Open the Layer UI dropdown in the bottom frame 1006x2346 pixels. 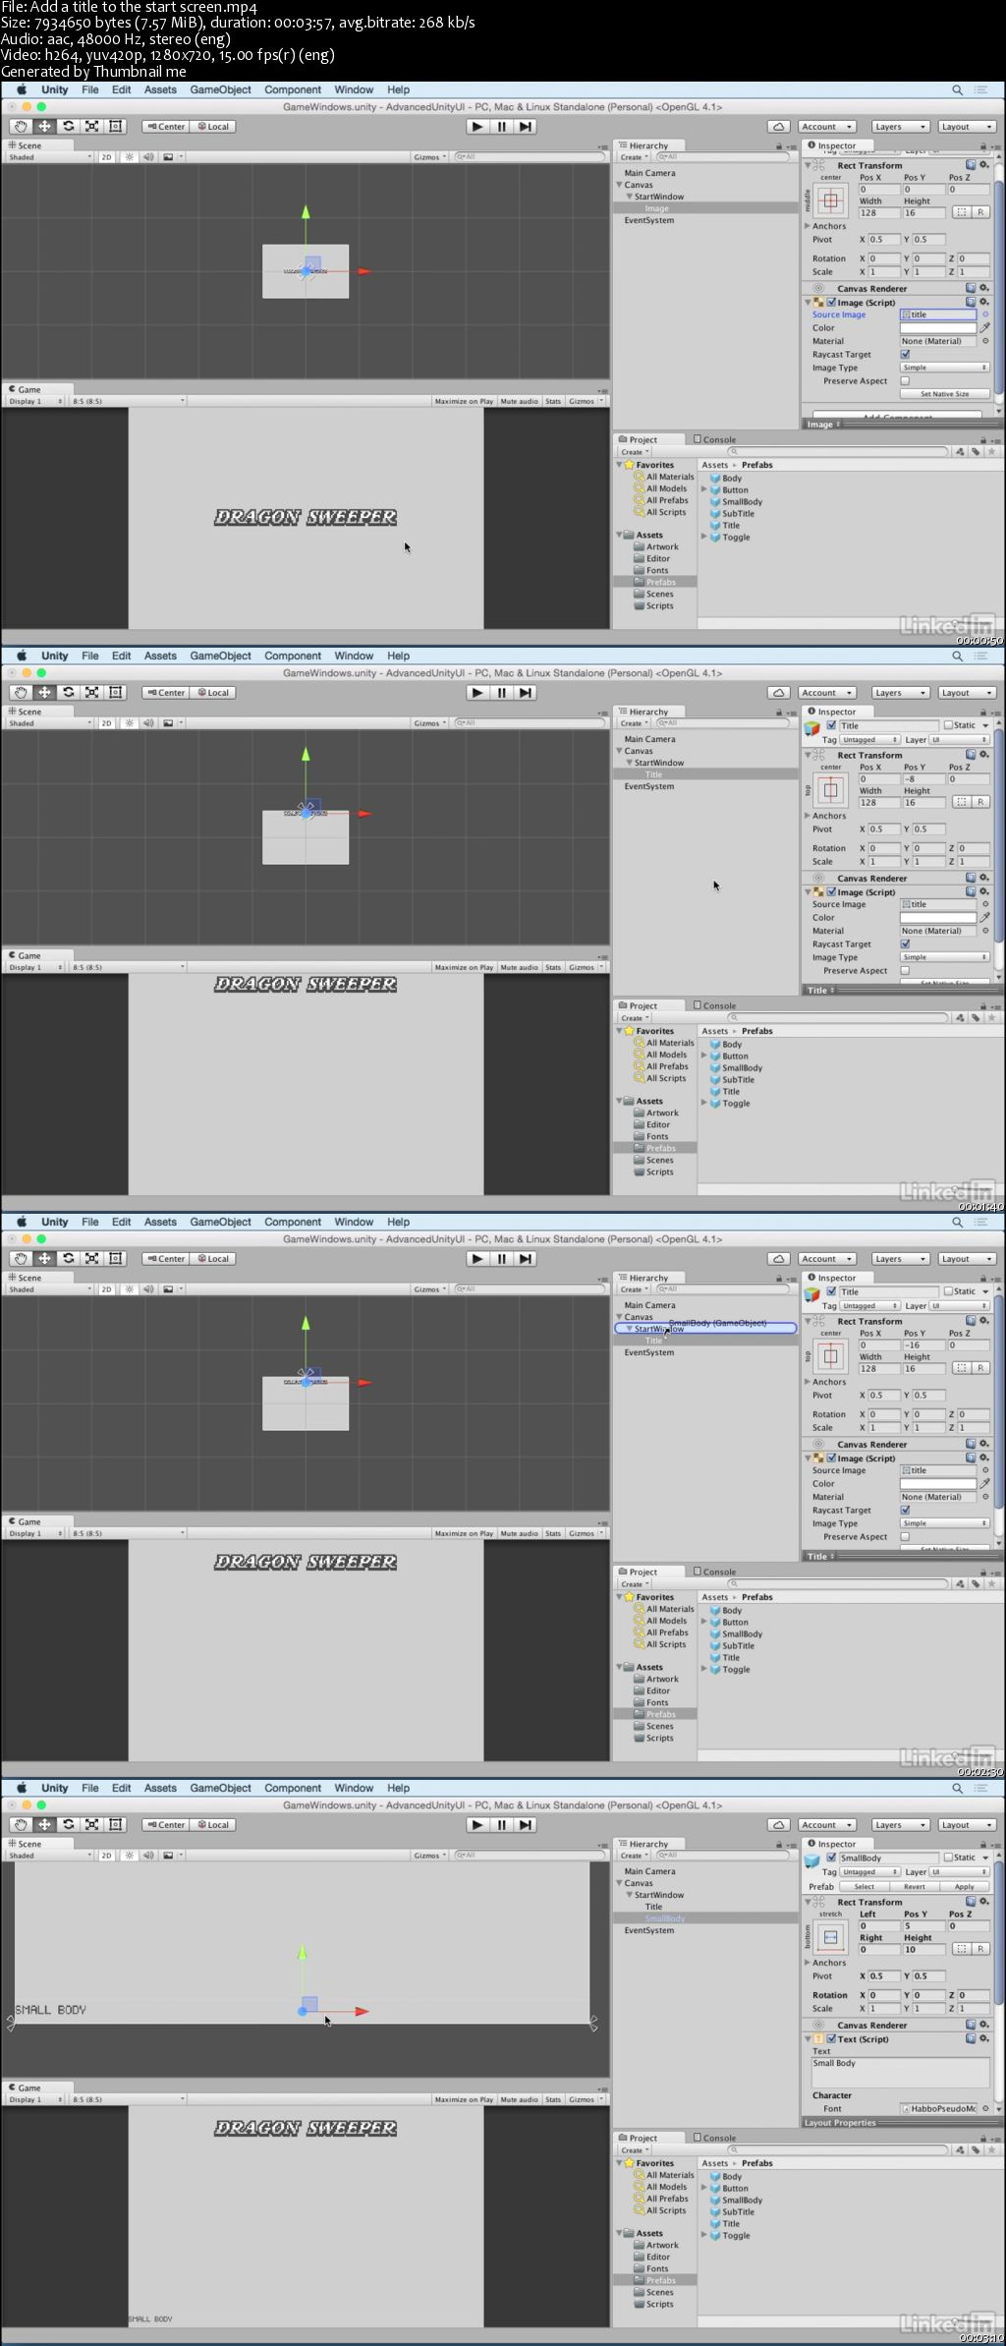[x=959, y=1871]
